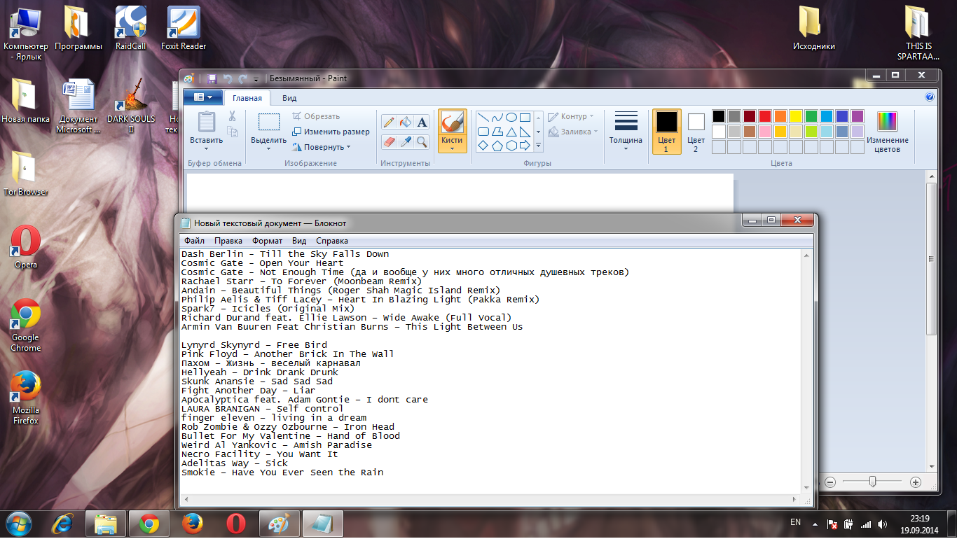
Task: Select the Pencil tool in Paint
Action: 389,122
